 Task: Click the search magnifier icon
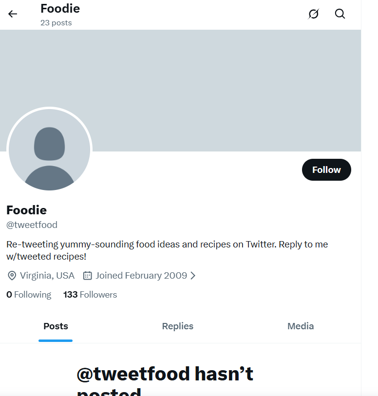pyautogui.click(x=340, y=14)
